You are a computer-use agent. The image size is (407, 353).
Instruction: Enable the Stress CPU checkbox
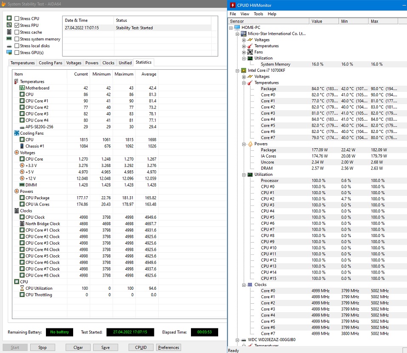pyautogui.click(x=17, y=18)
